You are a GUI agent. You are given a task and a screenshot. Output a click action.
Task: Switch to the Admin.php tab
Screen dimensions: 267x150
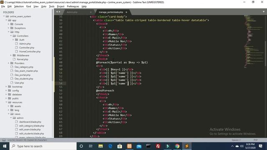pos(72,12)
